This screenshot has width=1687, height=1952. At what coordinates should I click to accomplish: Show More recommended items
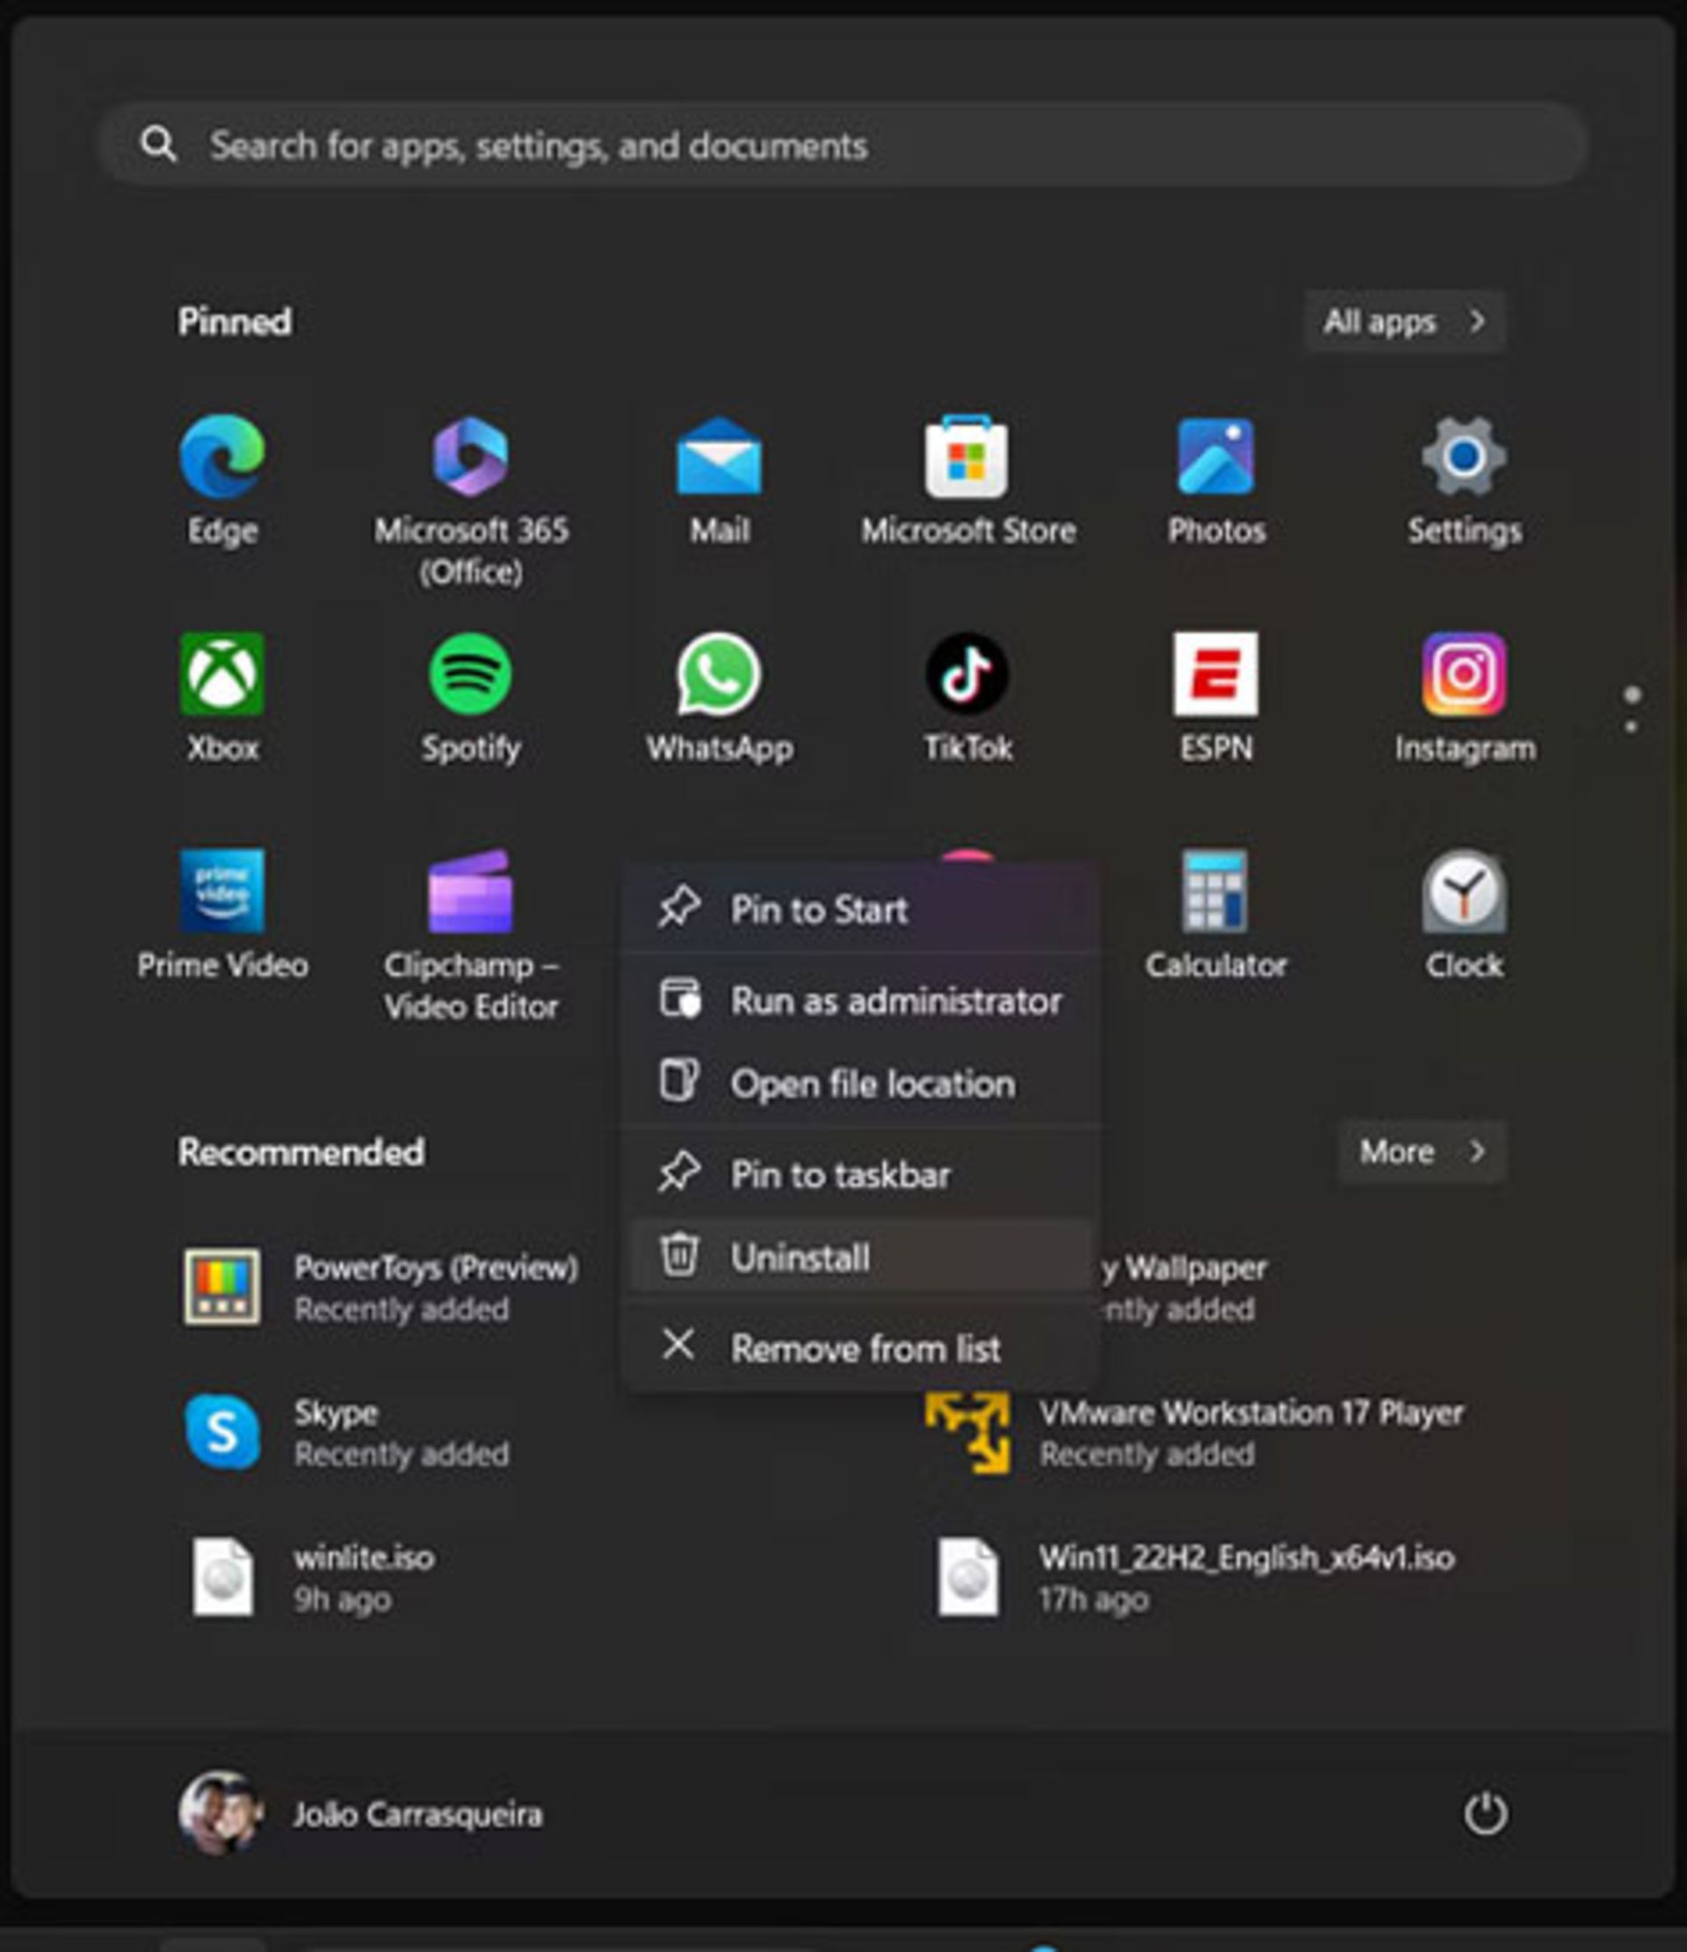tap(1423, 1151)
